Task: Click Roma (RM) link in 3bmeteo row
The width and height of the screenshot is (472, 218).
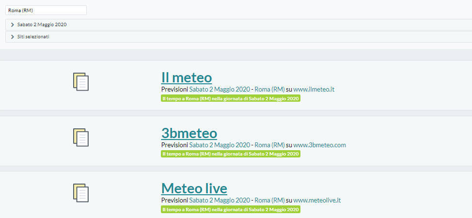Action: 270,145
